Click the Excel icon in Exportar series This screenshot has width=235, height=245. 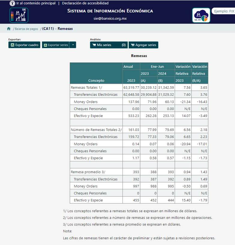[45, 45]
